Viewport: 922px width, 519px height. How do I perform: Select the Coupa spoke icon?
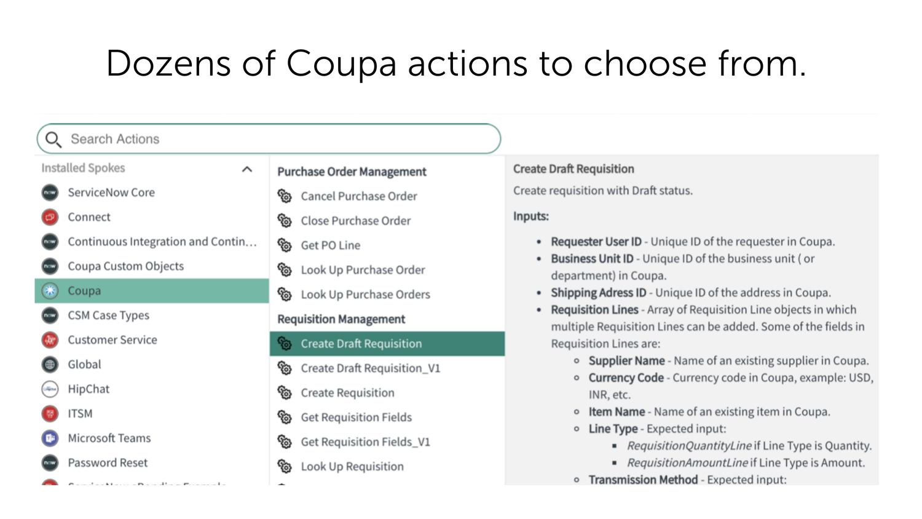click(x=49, y=290)
